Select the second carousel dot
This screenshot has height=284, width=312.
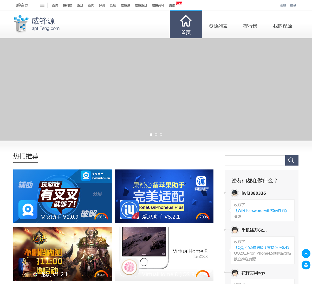point(156,135)
